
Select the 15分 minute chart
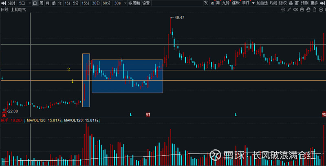click(x=85, y=3)
